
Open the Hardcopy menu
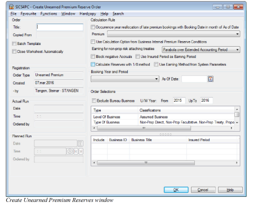(88, 13)
